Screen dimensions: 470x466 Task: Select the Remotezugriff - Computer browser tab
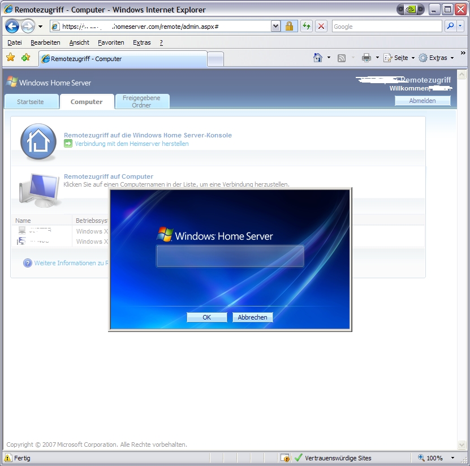(x=123, y=59)
